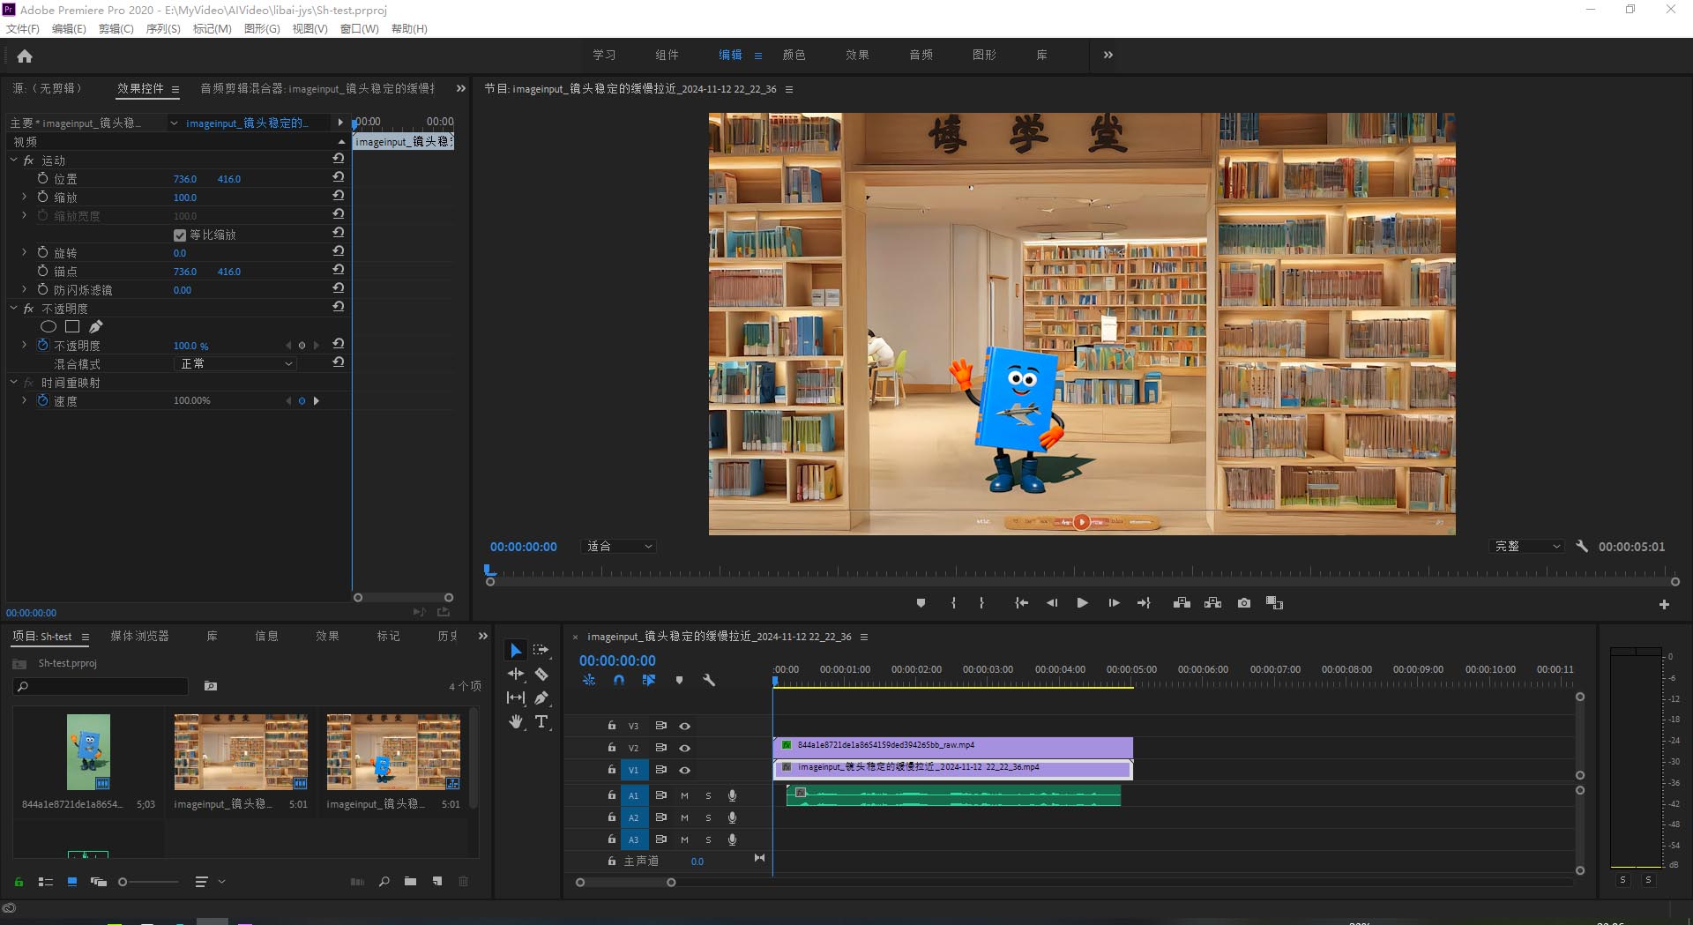Hide track V2 output eye
The width and height of the screenshot is (1693, 925).
tap(684, 748)
